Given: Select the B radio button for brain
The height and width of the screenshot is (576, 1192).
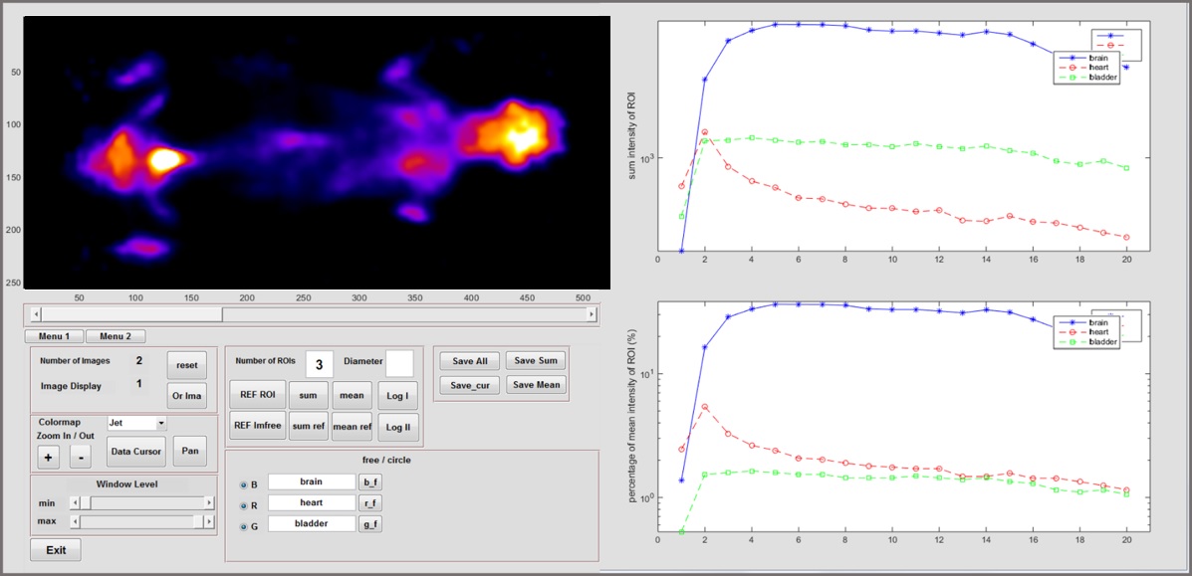Looking at the screenshot, I should pyautogui.click(x=243, y=484).
